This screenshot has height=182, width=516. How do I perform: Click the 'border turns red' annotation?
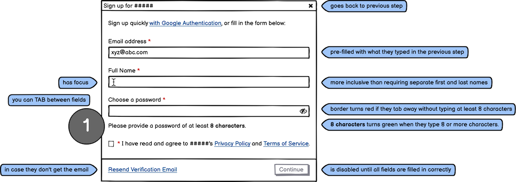coord(418,109)
